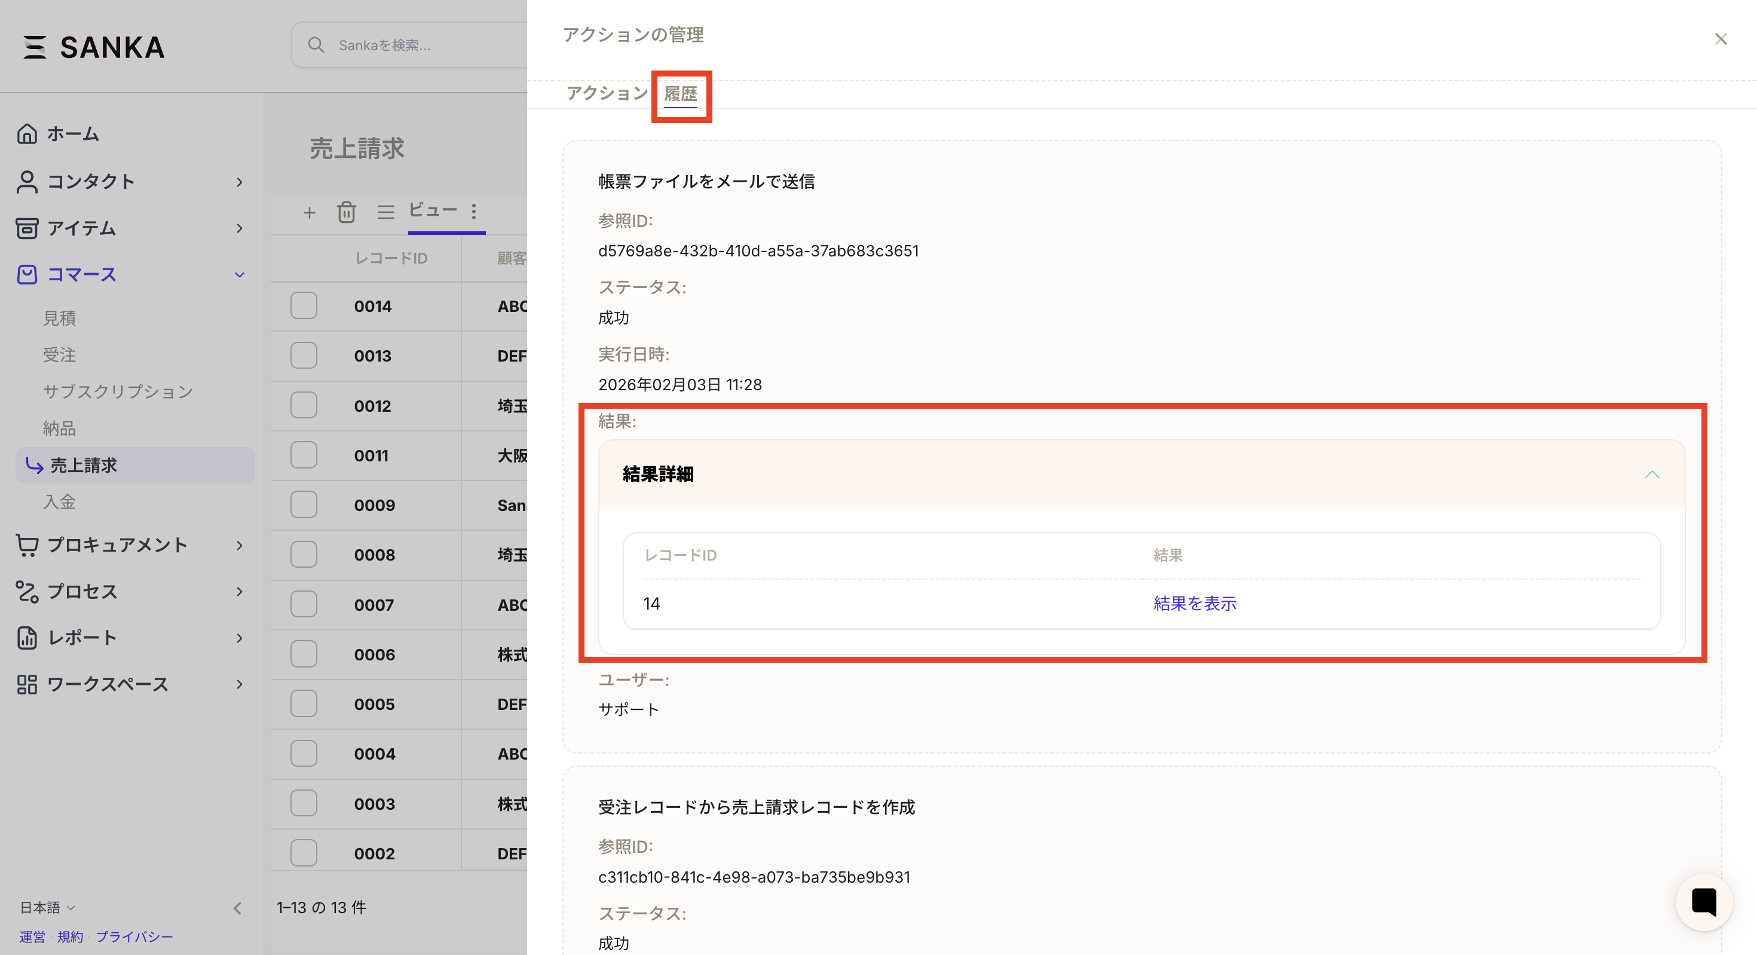Click the list lines icon beside ビュー

385,212
